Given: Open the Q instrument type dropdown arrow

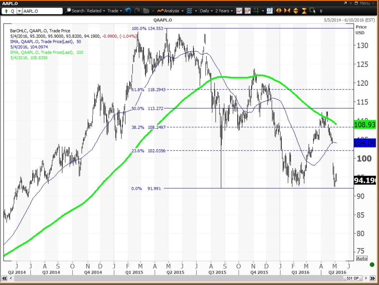Looking at the screenshot, I should coord(19,11).
